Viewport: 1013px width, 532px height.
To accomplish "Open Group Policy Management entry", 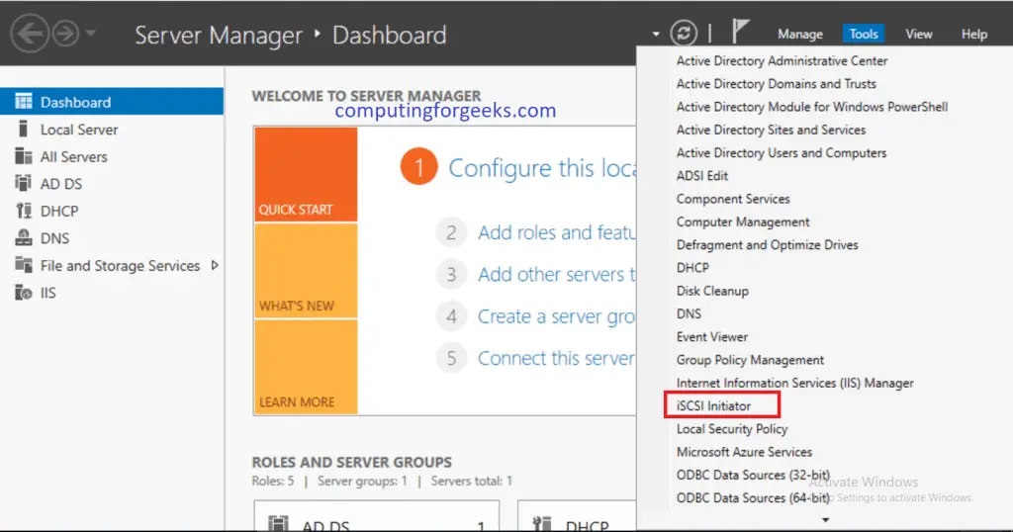I will tap(750, 360).
